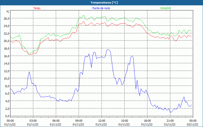Click the '26,0' y-axis value
Viewport: 203px width, 127px height.
[7, 18]
